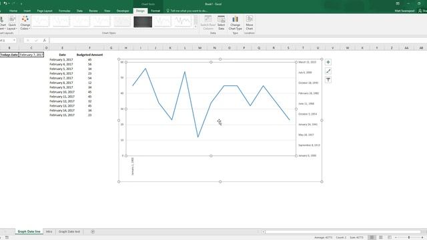Open the Formulas ribbon tab
Image resolution: width=427 pixels, height=240 pixels.
click(x=65, y=11)
